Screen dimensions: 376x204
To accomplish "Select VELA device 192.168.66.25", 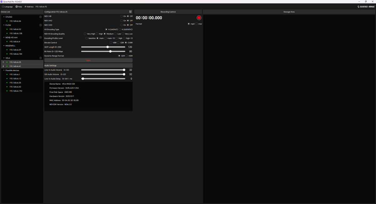I will tap(22, 62).
